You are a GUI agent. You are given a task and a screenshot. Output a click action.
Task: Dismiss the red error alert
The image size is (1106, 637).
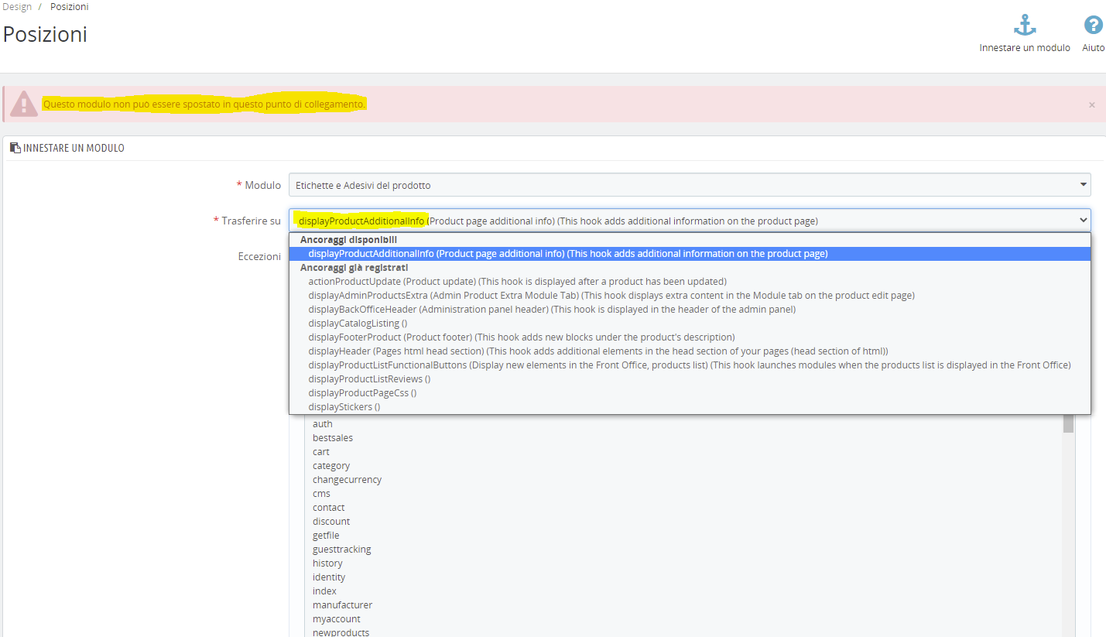[1092, 104]
